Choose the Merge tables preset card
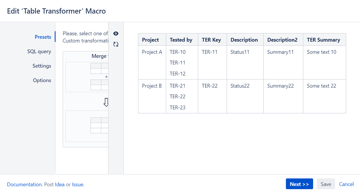 tap(86, 99)
